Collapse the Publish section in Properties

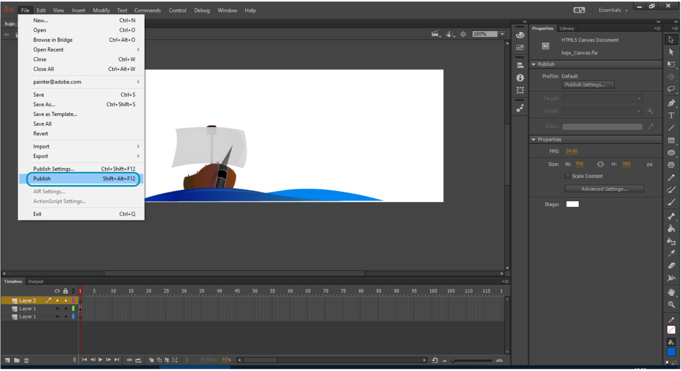pyautogui.click(x=534, y=64)
